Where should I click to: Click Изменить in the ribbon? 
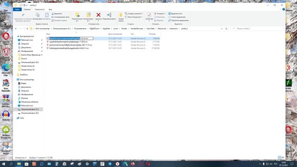tap(159, 17)
